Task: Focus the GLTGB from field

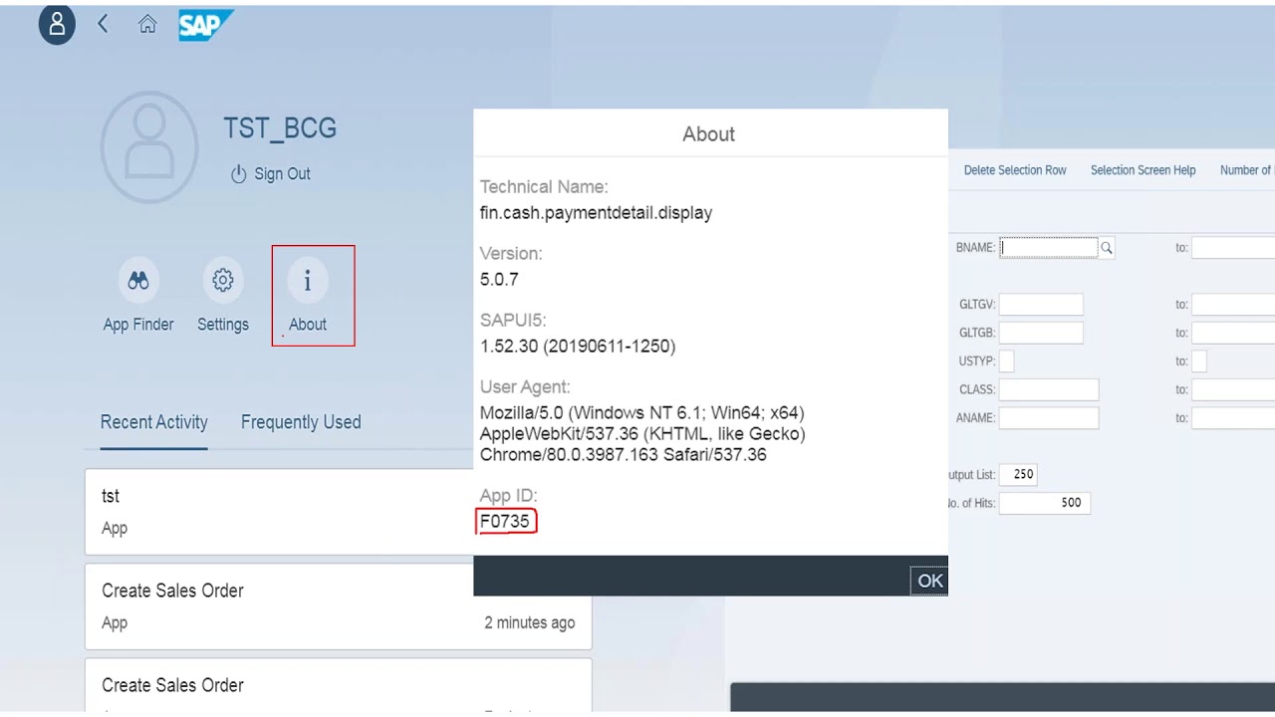Action: [x=1041, y=333]
